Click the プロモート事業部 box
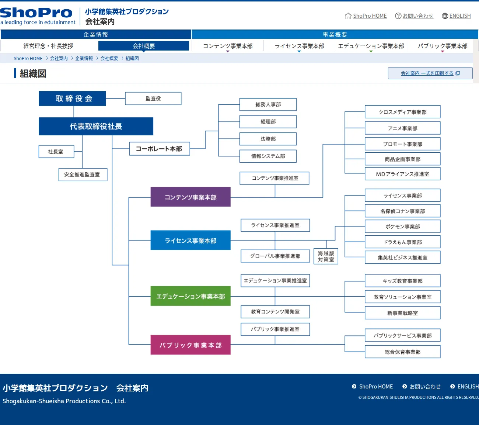Screen dimensions: 479x425 click(x=403, y=144)
